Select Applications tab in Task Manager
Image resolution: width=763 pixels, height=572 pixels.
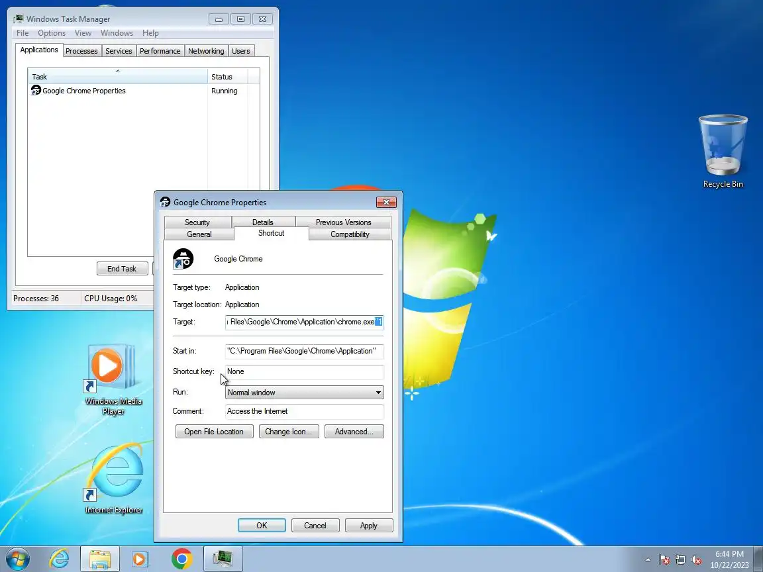pos(39,50)
